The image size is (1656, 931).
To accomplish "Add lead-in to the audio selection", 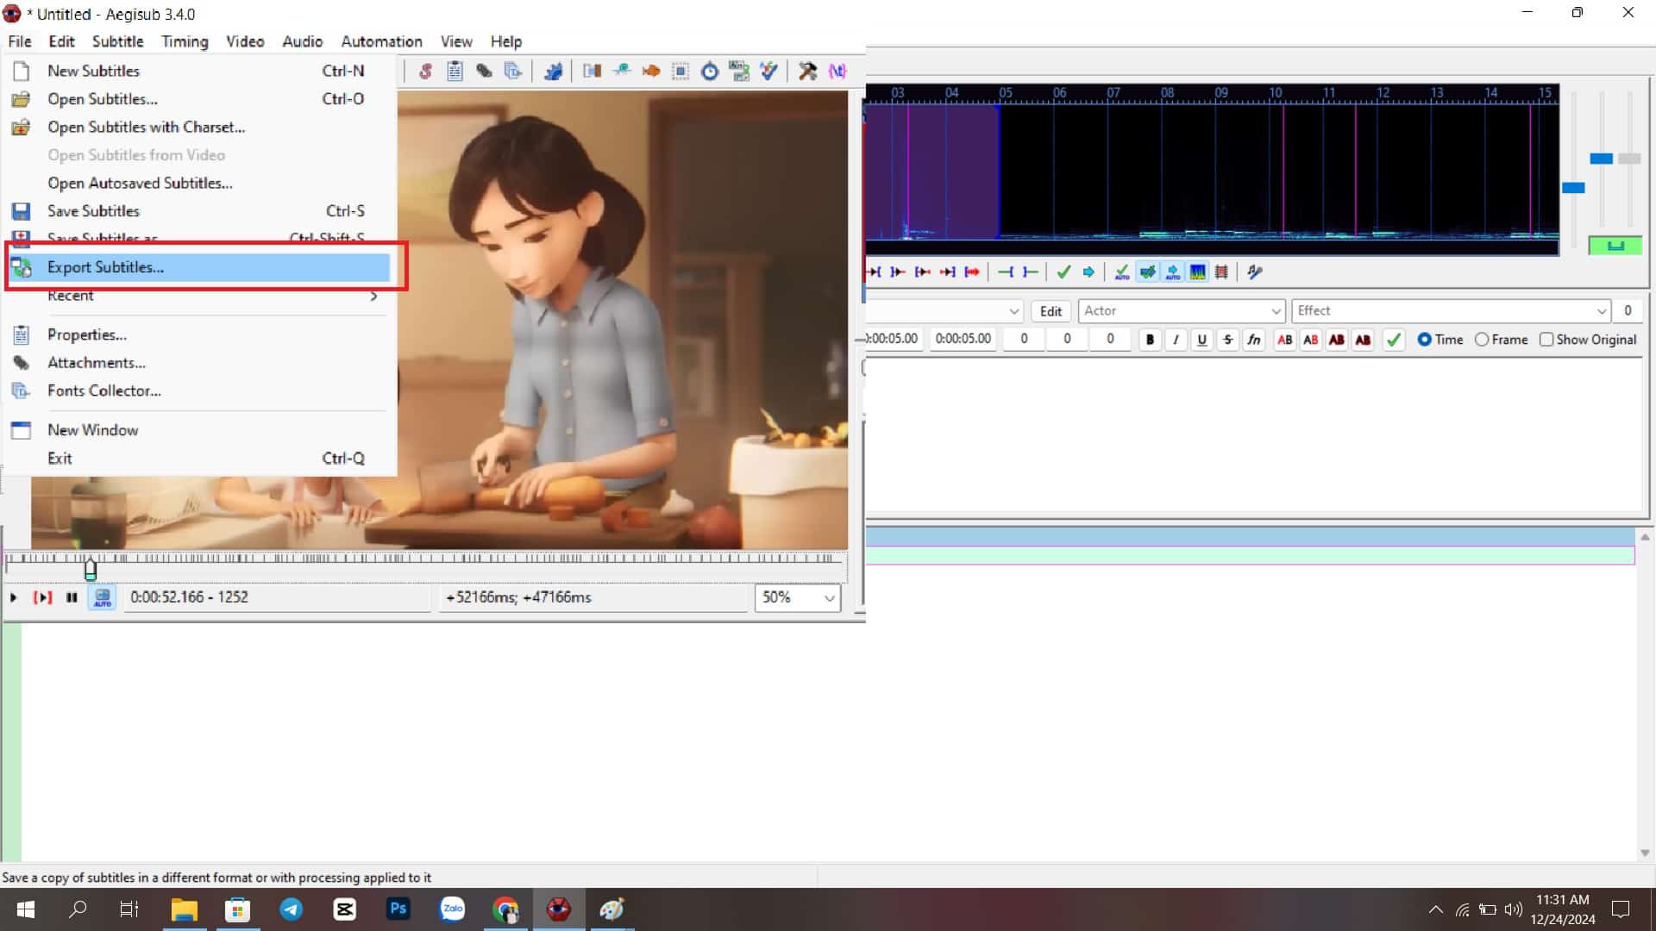I will (1006, 272).
